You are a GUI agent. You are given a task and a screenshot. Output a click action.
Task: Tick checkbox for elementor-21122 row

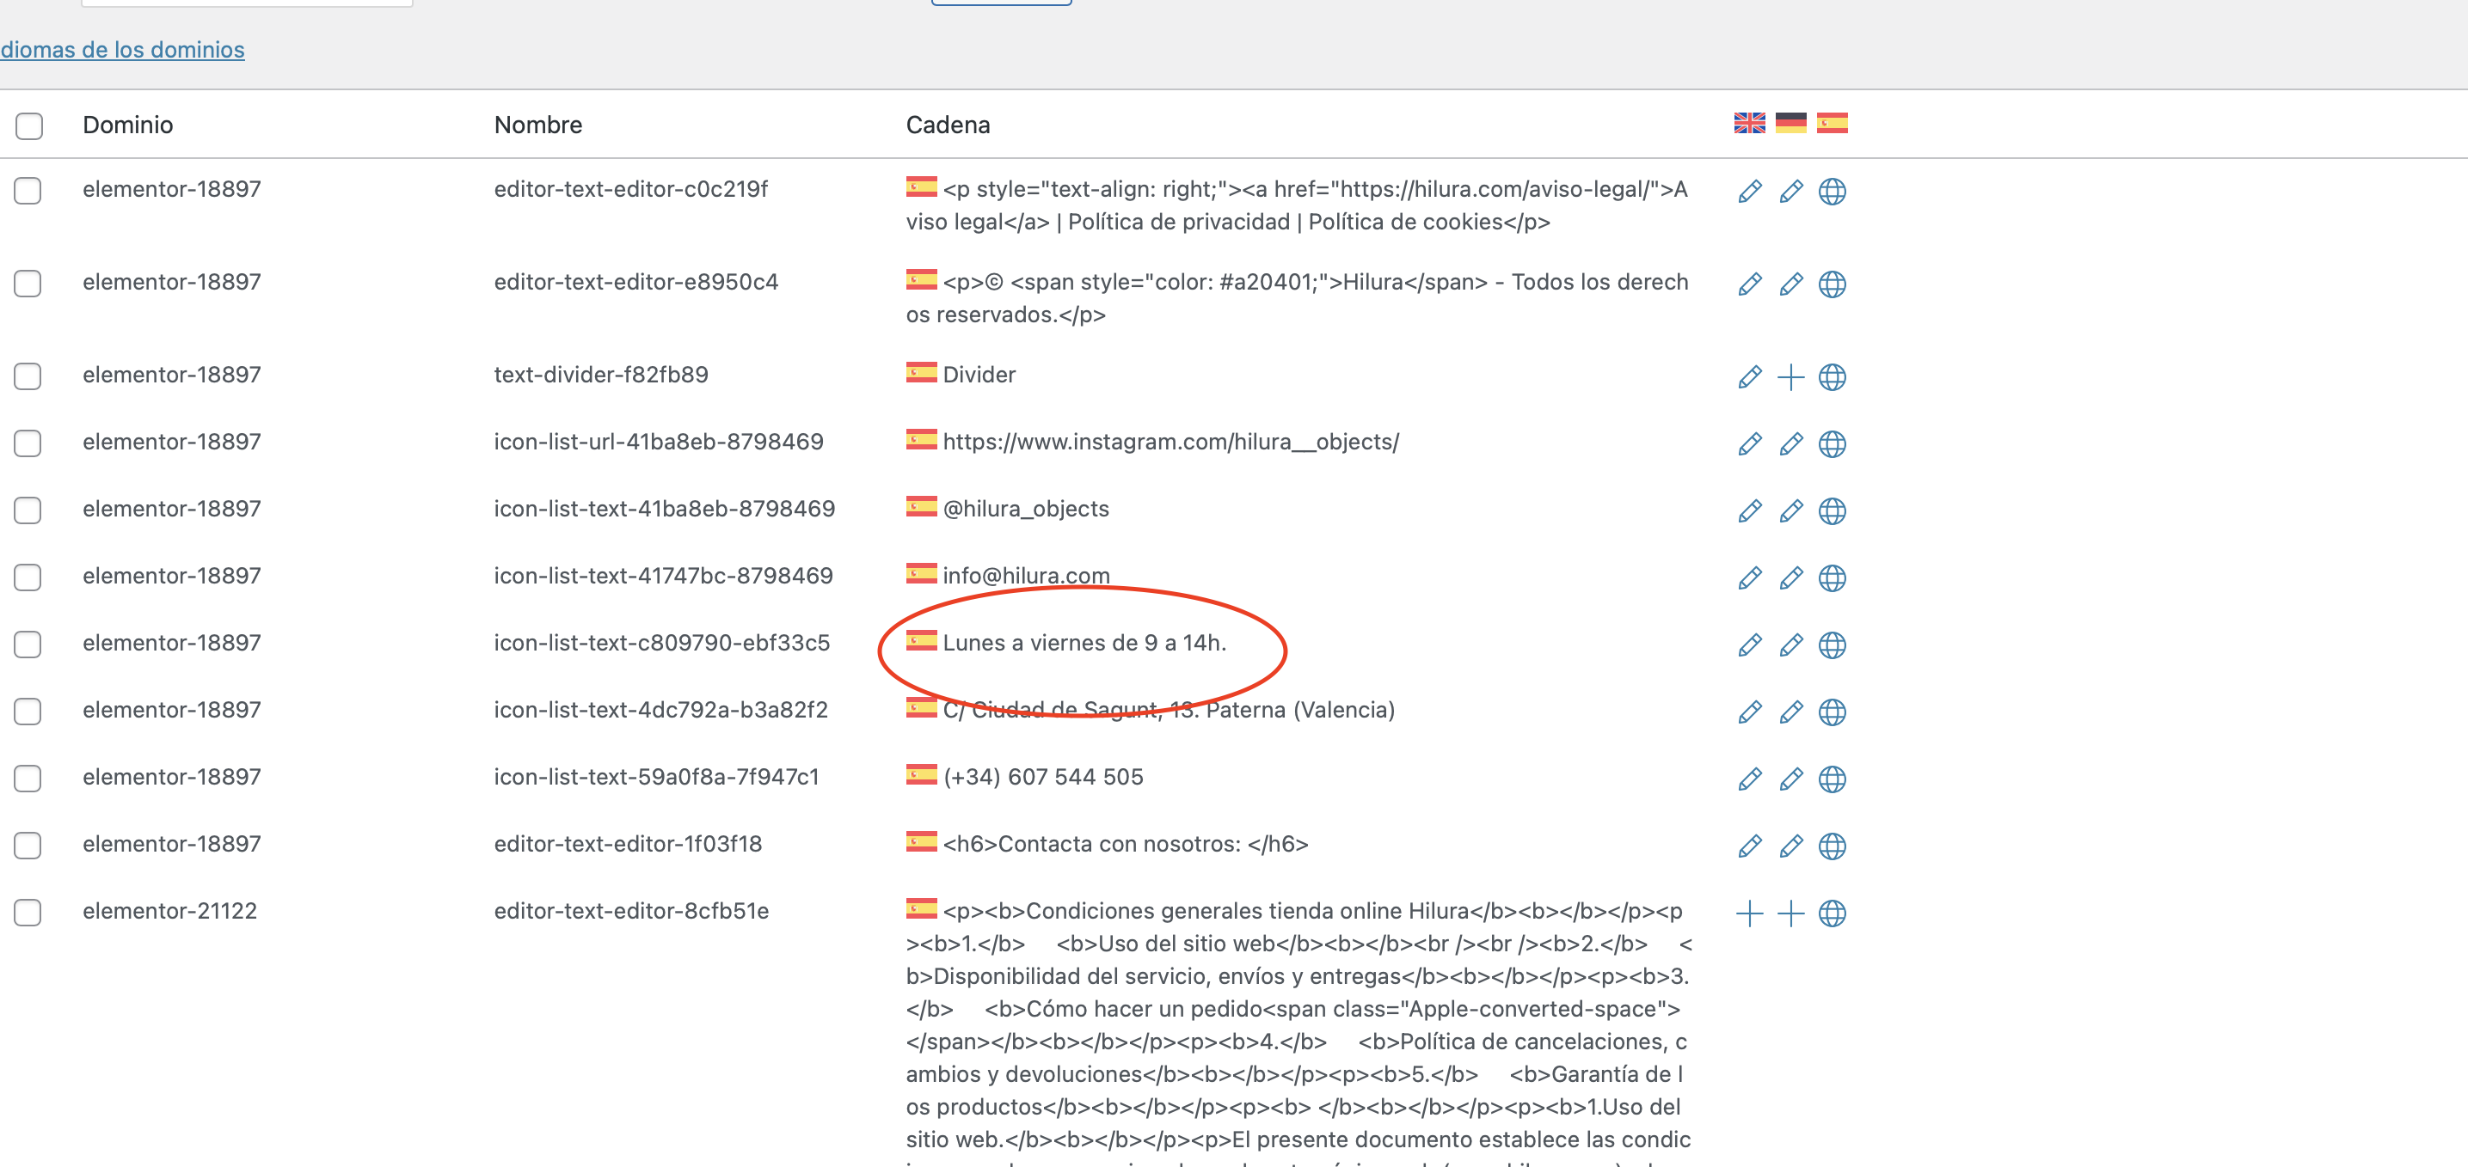click(x=28, y=913)
